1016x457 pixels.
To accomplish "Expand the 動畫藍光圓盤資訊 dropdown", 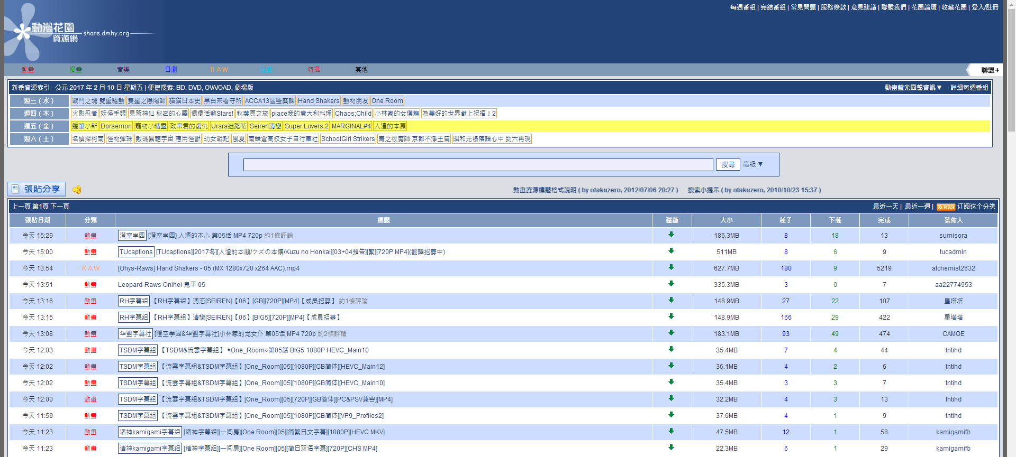I will pyautogui.click(x=913, y=88).
